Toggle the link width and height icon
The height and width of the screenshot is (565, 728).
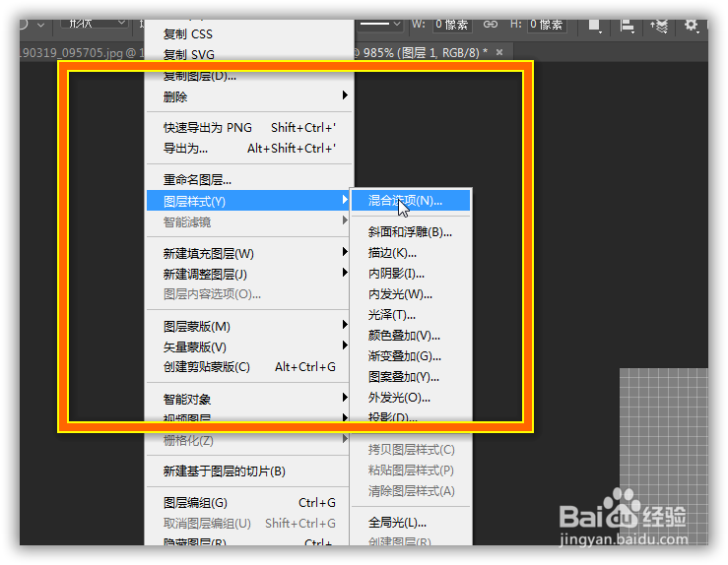click(x=491, y=25)
